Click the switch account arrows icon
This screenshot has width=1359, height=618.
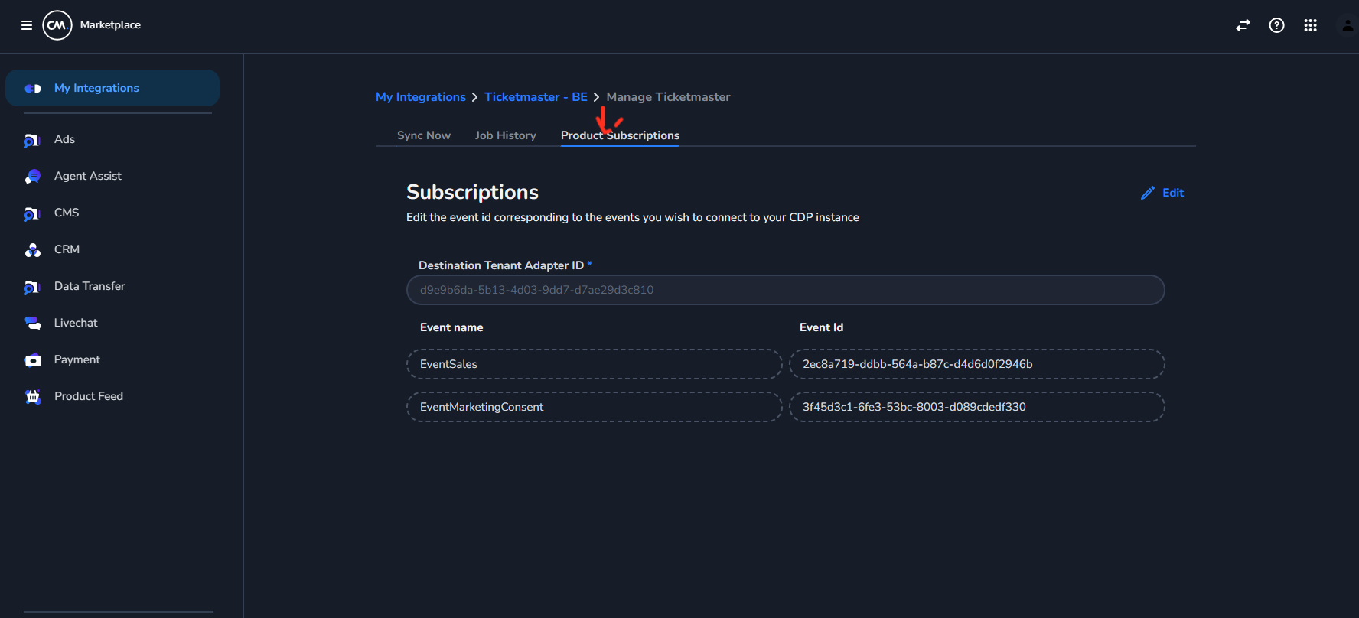click(x=1243, y=25)
